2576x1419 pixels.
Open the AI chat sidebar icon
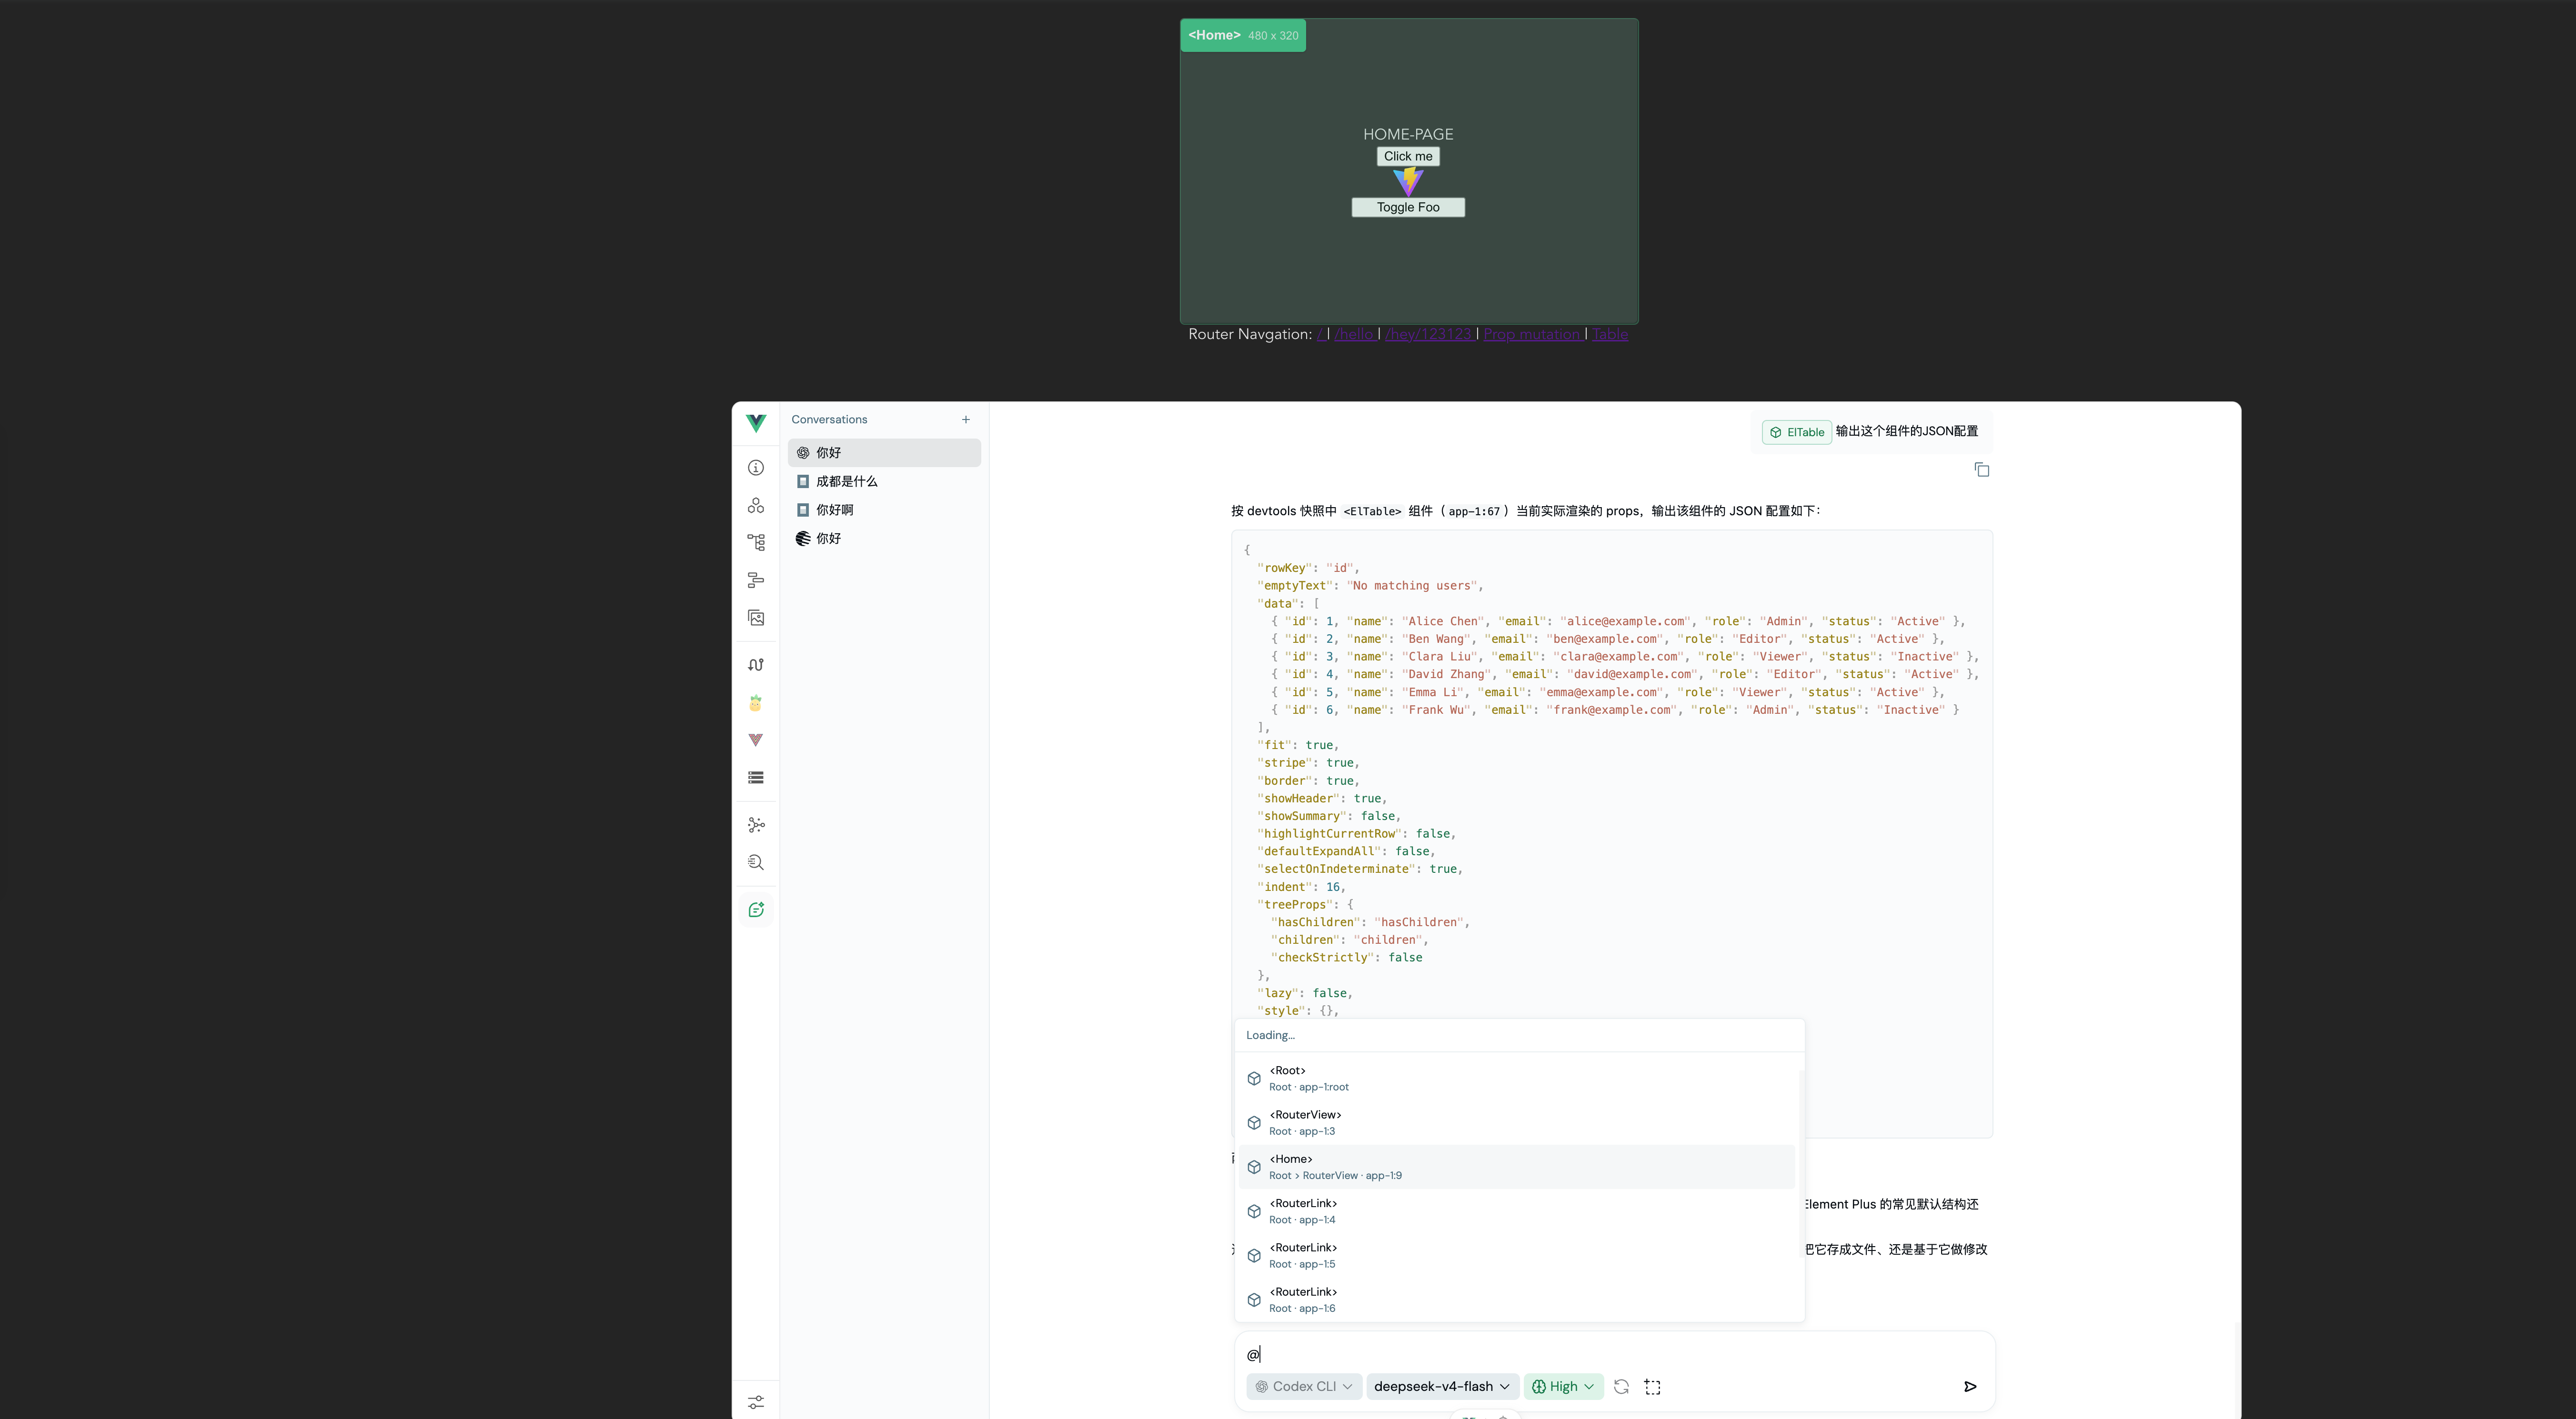(x=756, y=910)
